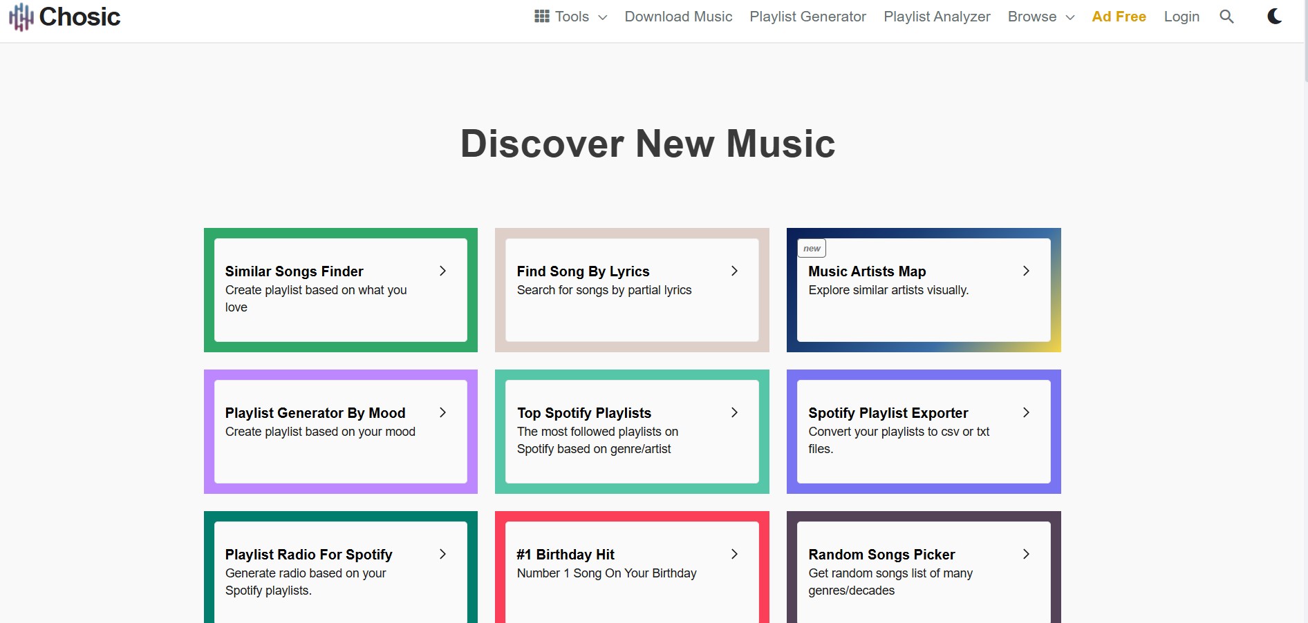Open Download Music page

(678, 17)
